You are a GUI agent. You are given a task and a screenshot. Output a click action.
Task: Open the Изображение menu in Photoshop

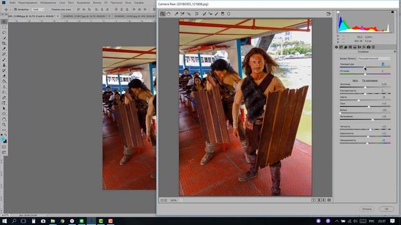click(48, 2)
